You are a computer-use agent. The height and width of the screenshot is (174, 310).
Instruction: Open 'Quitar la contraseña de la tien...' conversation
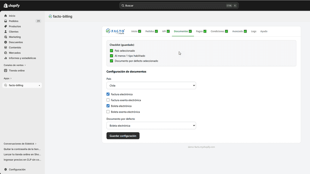(22, 149)
